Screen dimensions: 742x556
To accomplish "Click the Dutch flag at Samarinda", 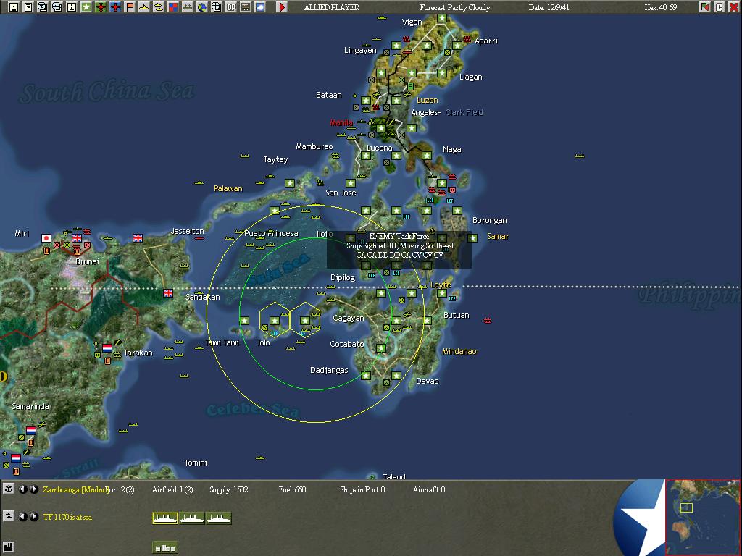I will click(31, 431).
